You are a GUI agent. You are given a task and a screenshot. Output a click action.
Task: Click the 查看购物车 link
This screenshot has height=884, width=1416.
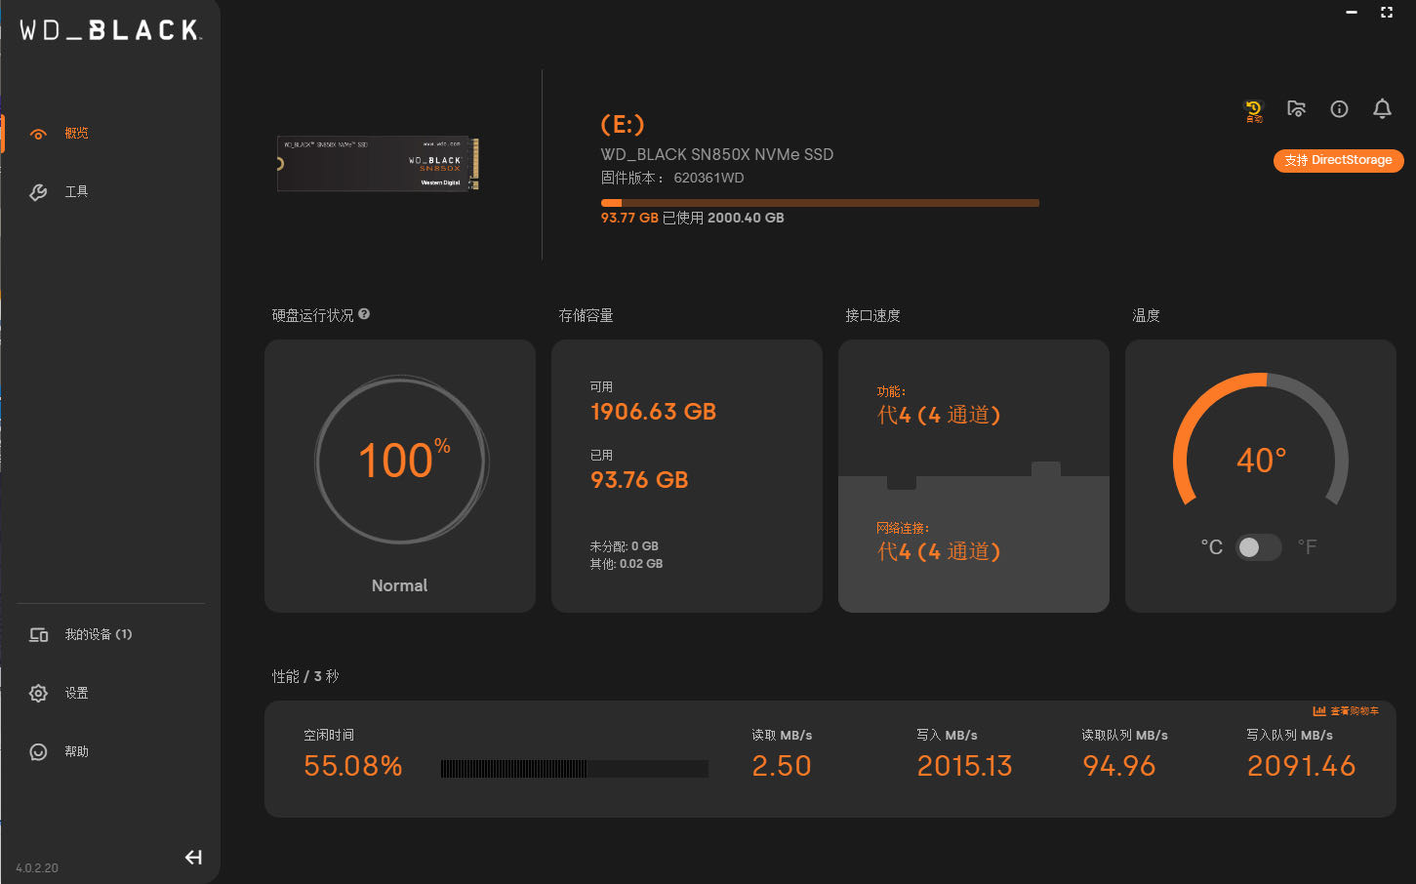[1355, 711]
